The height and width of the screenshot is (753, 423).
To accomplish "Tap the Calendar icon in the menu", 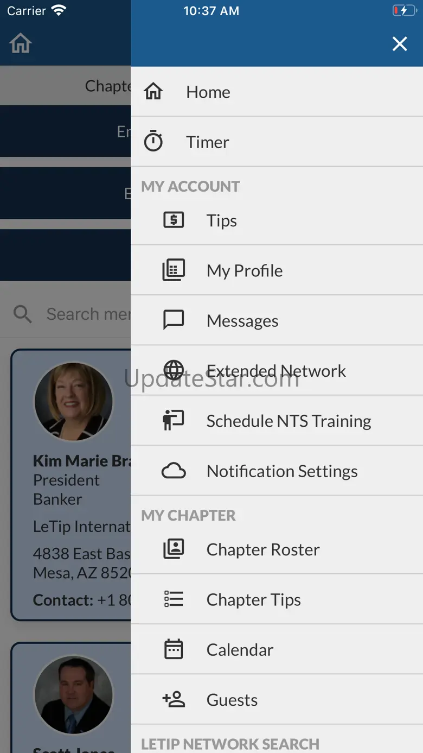I will (174, 649).
